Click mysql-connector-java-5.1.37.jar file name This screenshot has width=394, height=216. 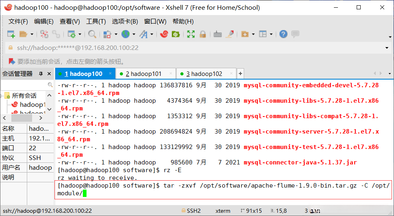(300, 162)
